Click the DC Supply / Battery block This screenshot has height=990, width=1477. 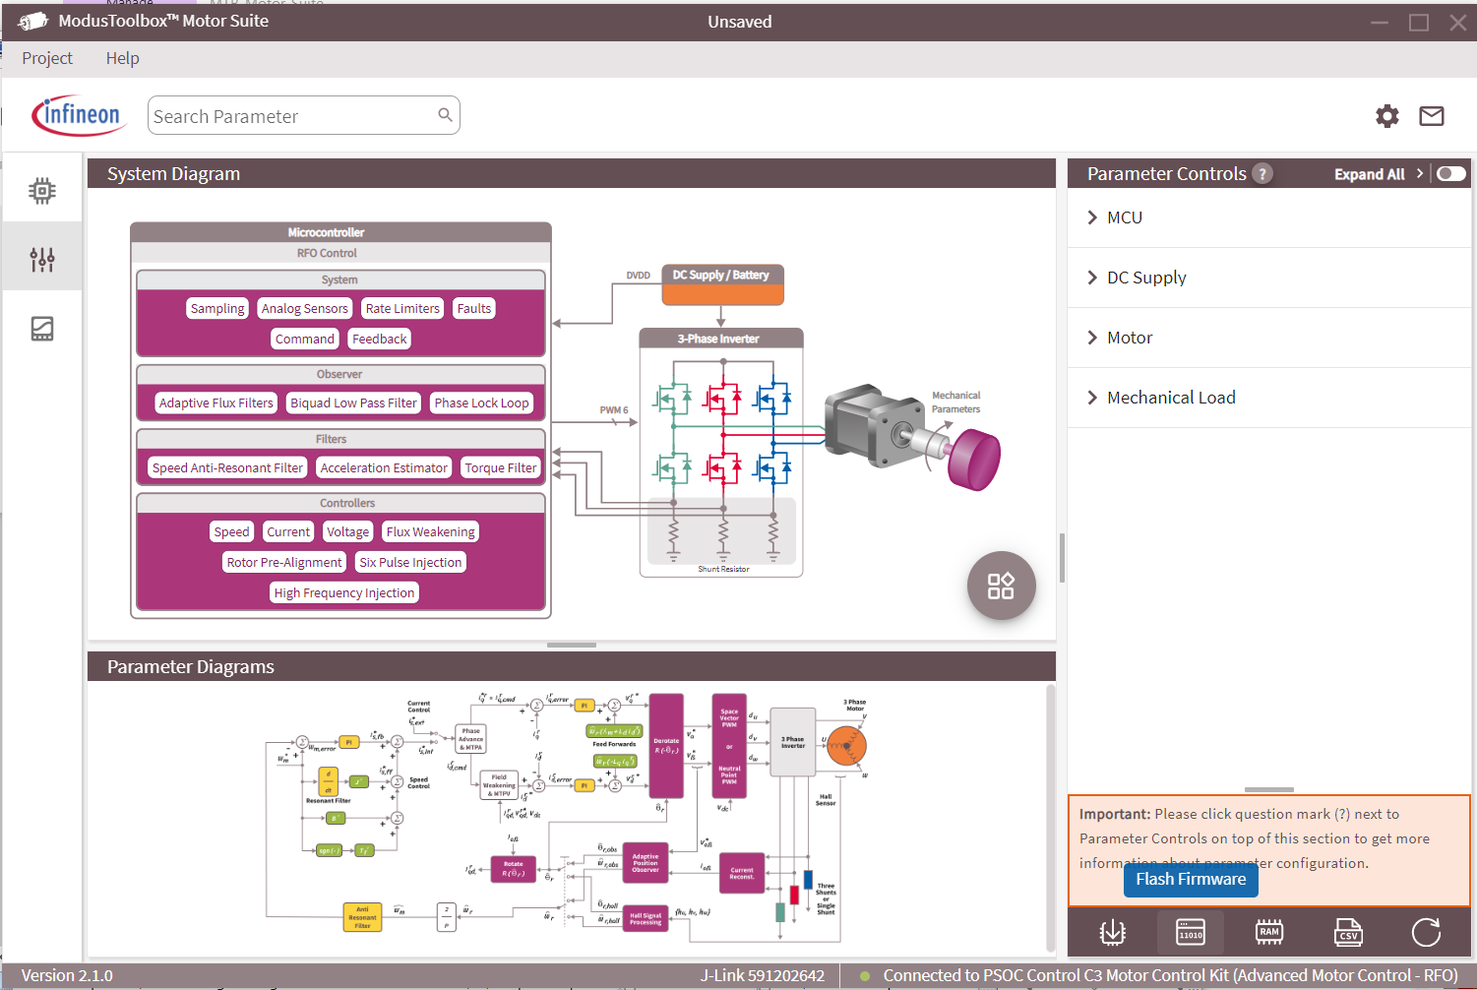point(722,284)
